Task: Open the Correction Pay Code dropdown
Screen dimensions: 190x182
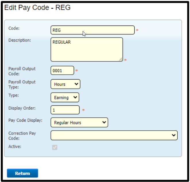Action: click(114, 135)
